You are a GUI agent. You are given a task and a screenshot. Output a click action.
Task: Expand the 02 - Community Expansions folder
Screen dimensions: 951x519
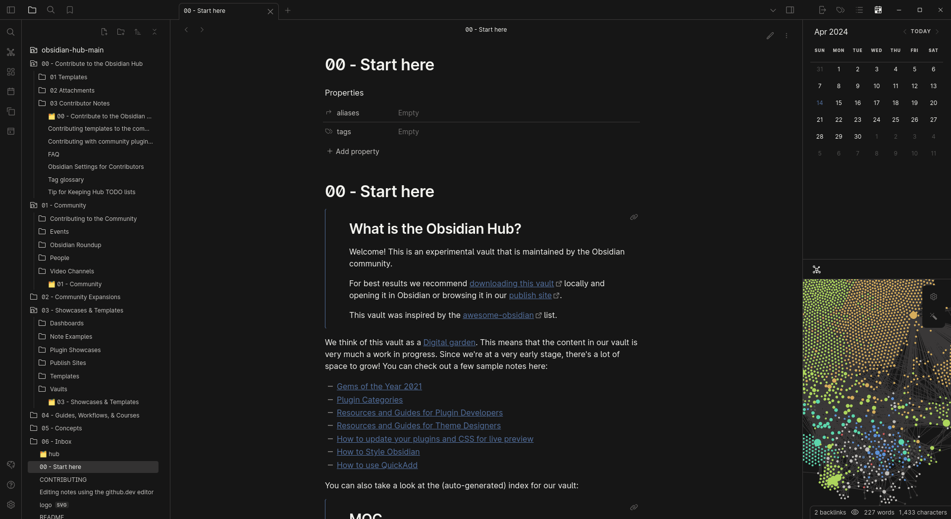(81, 297)
